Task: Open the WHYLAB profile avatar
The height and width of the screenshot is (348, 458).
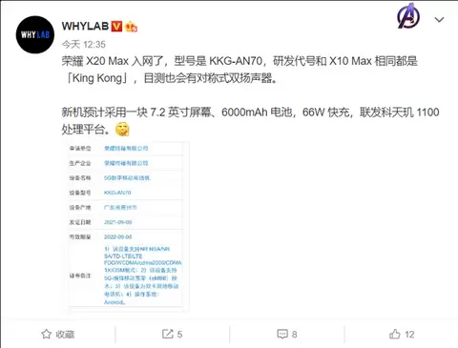Action: [x=35, y=34]
